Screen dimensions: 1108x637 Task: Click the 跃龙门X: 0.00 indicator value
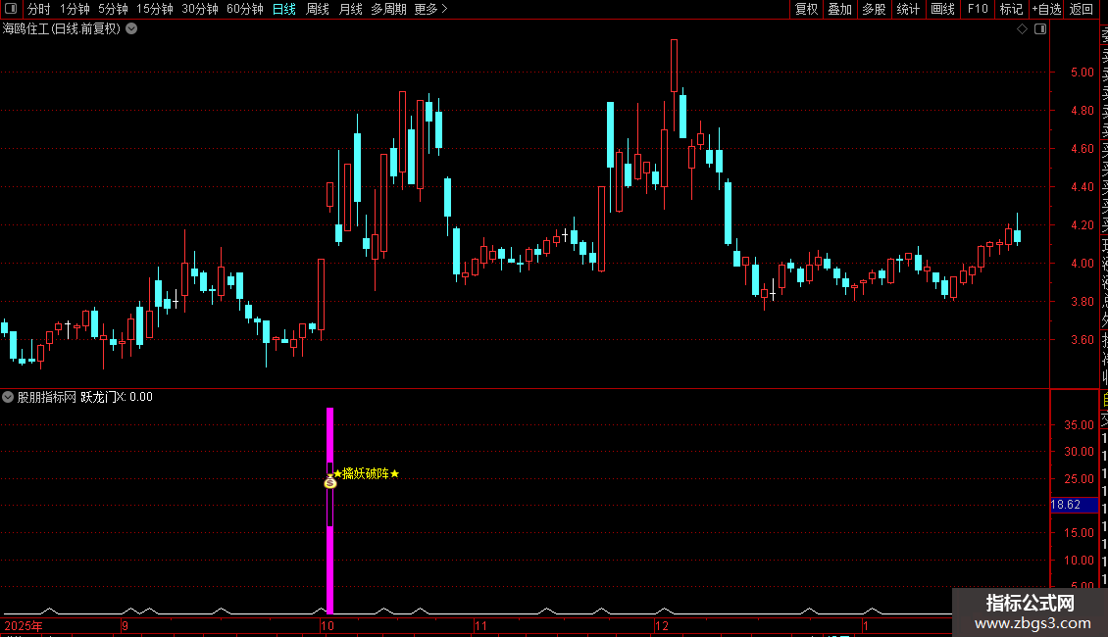117,397
